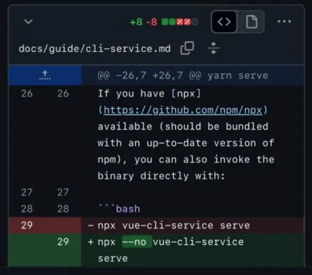Click old line number 26

27,93
